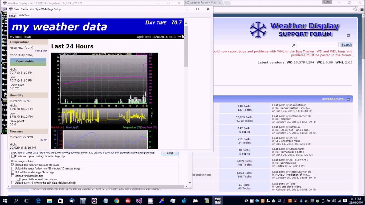Click 'Updated: 1/28/2016 8:13 PM' text
365x205 pixels.
click(x=159, y=37)
